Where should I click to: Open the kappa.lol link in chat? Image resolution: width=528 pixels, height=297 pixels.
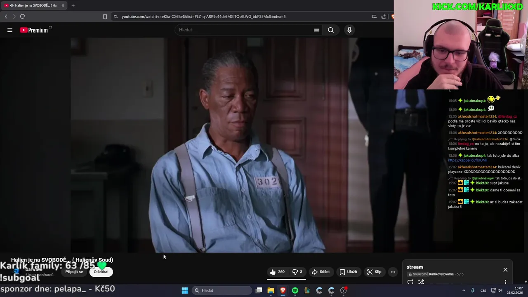coord(468,160)
